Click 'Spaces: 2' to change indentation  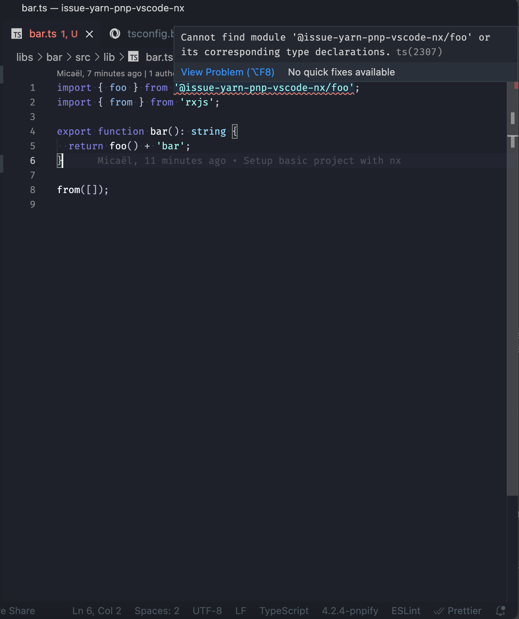[157, 610]
